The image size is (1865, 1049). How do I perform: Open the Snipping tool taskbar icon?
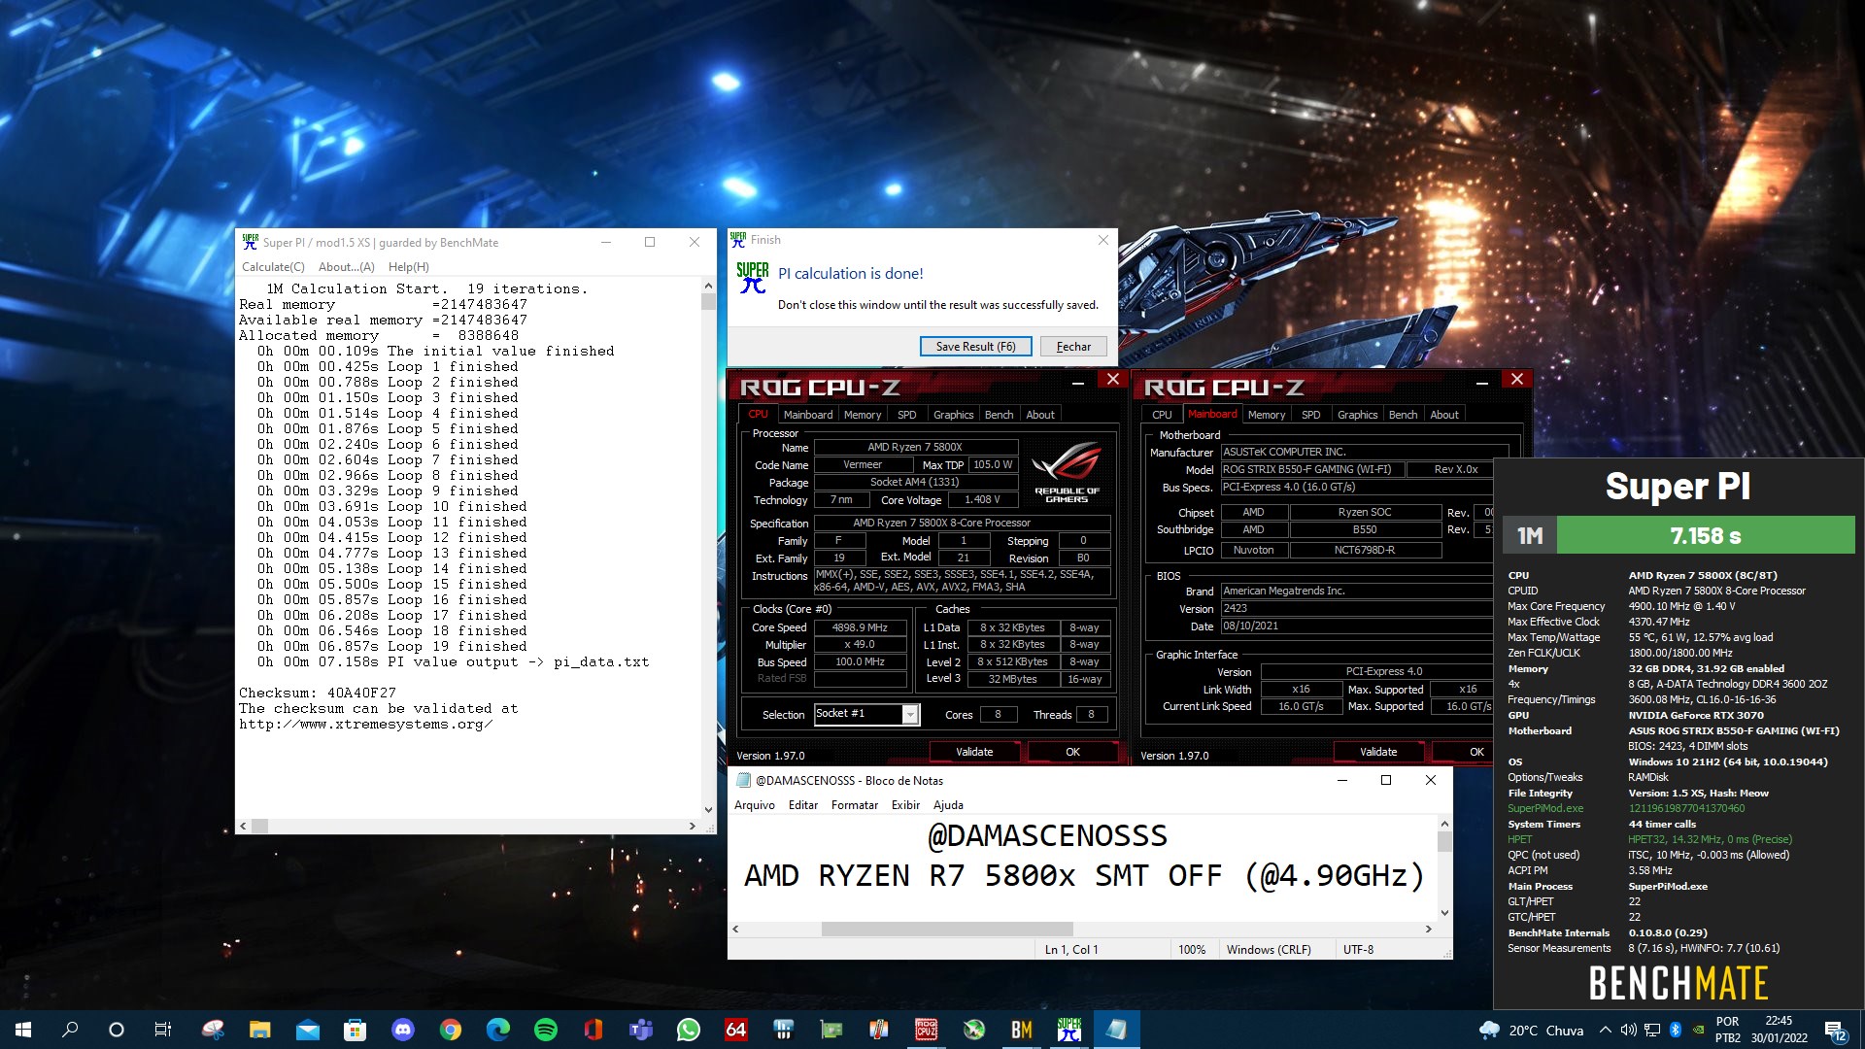(x=213, y=1030)
